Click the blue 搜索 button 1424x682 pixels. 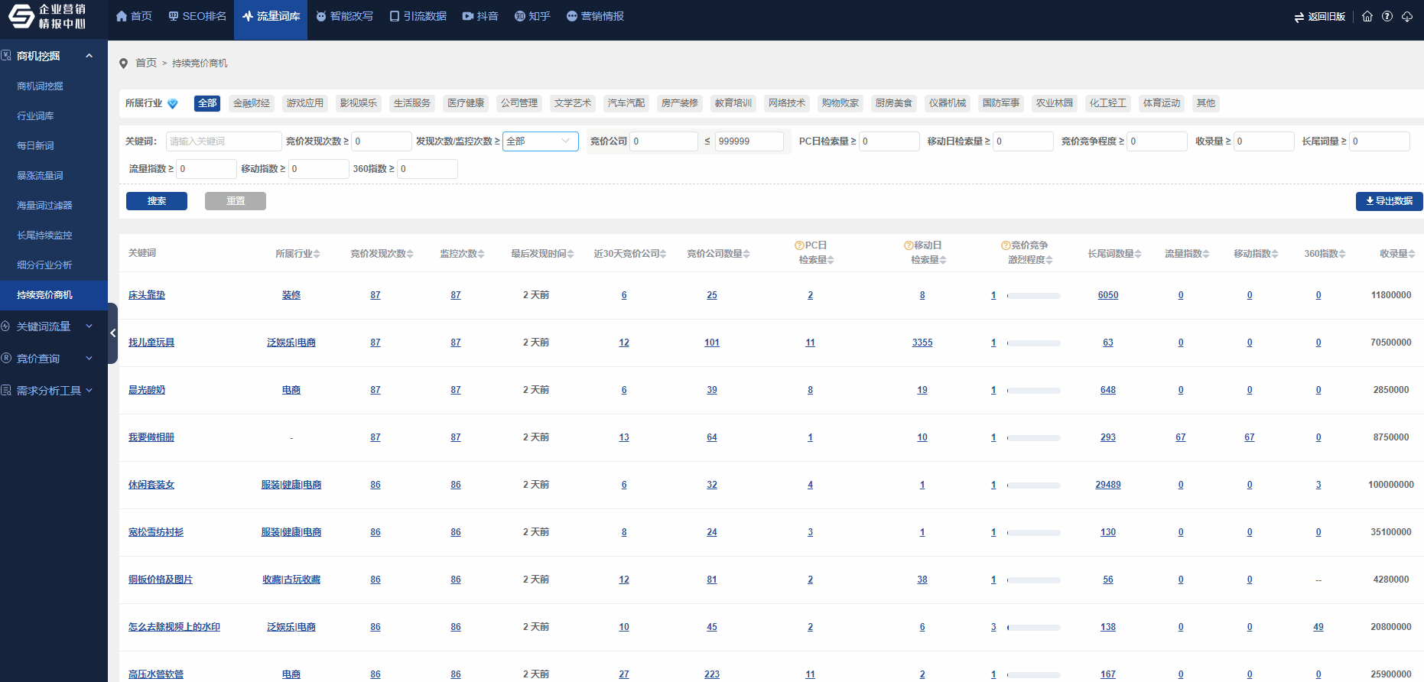[157, 201]
